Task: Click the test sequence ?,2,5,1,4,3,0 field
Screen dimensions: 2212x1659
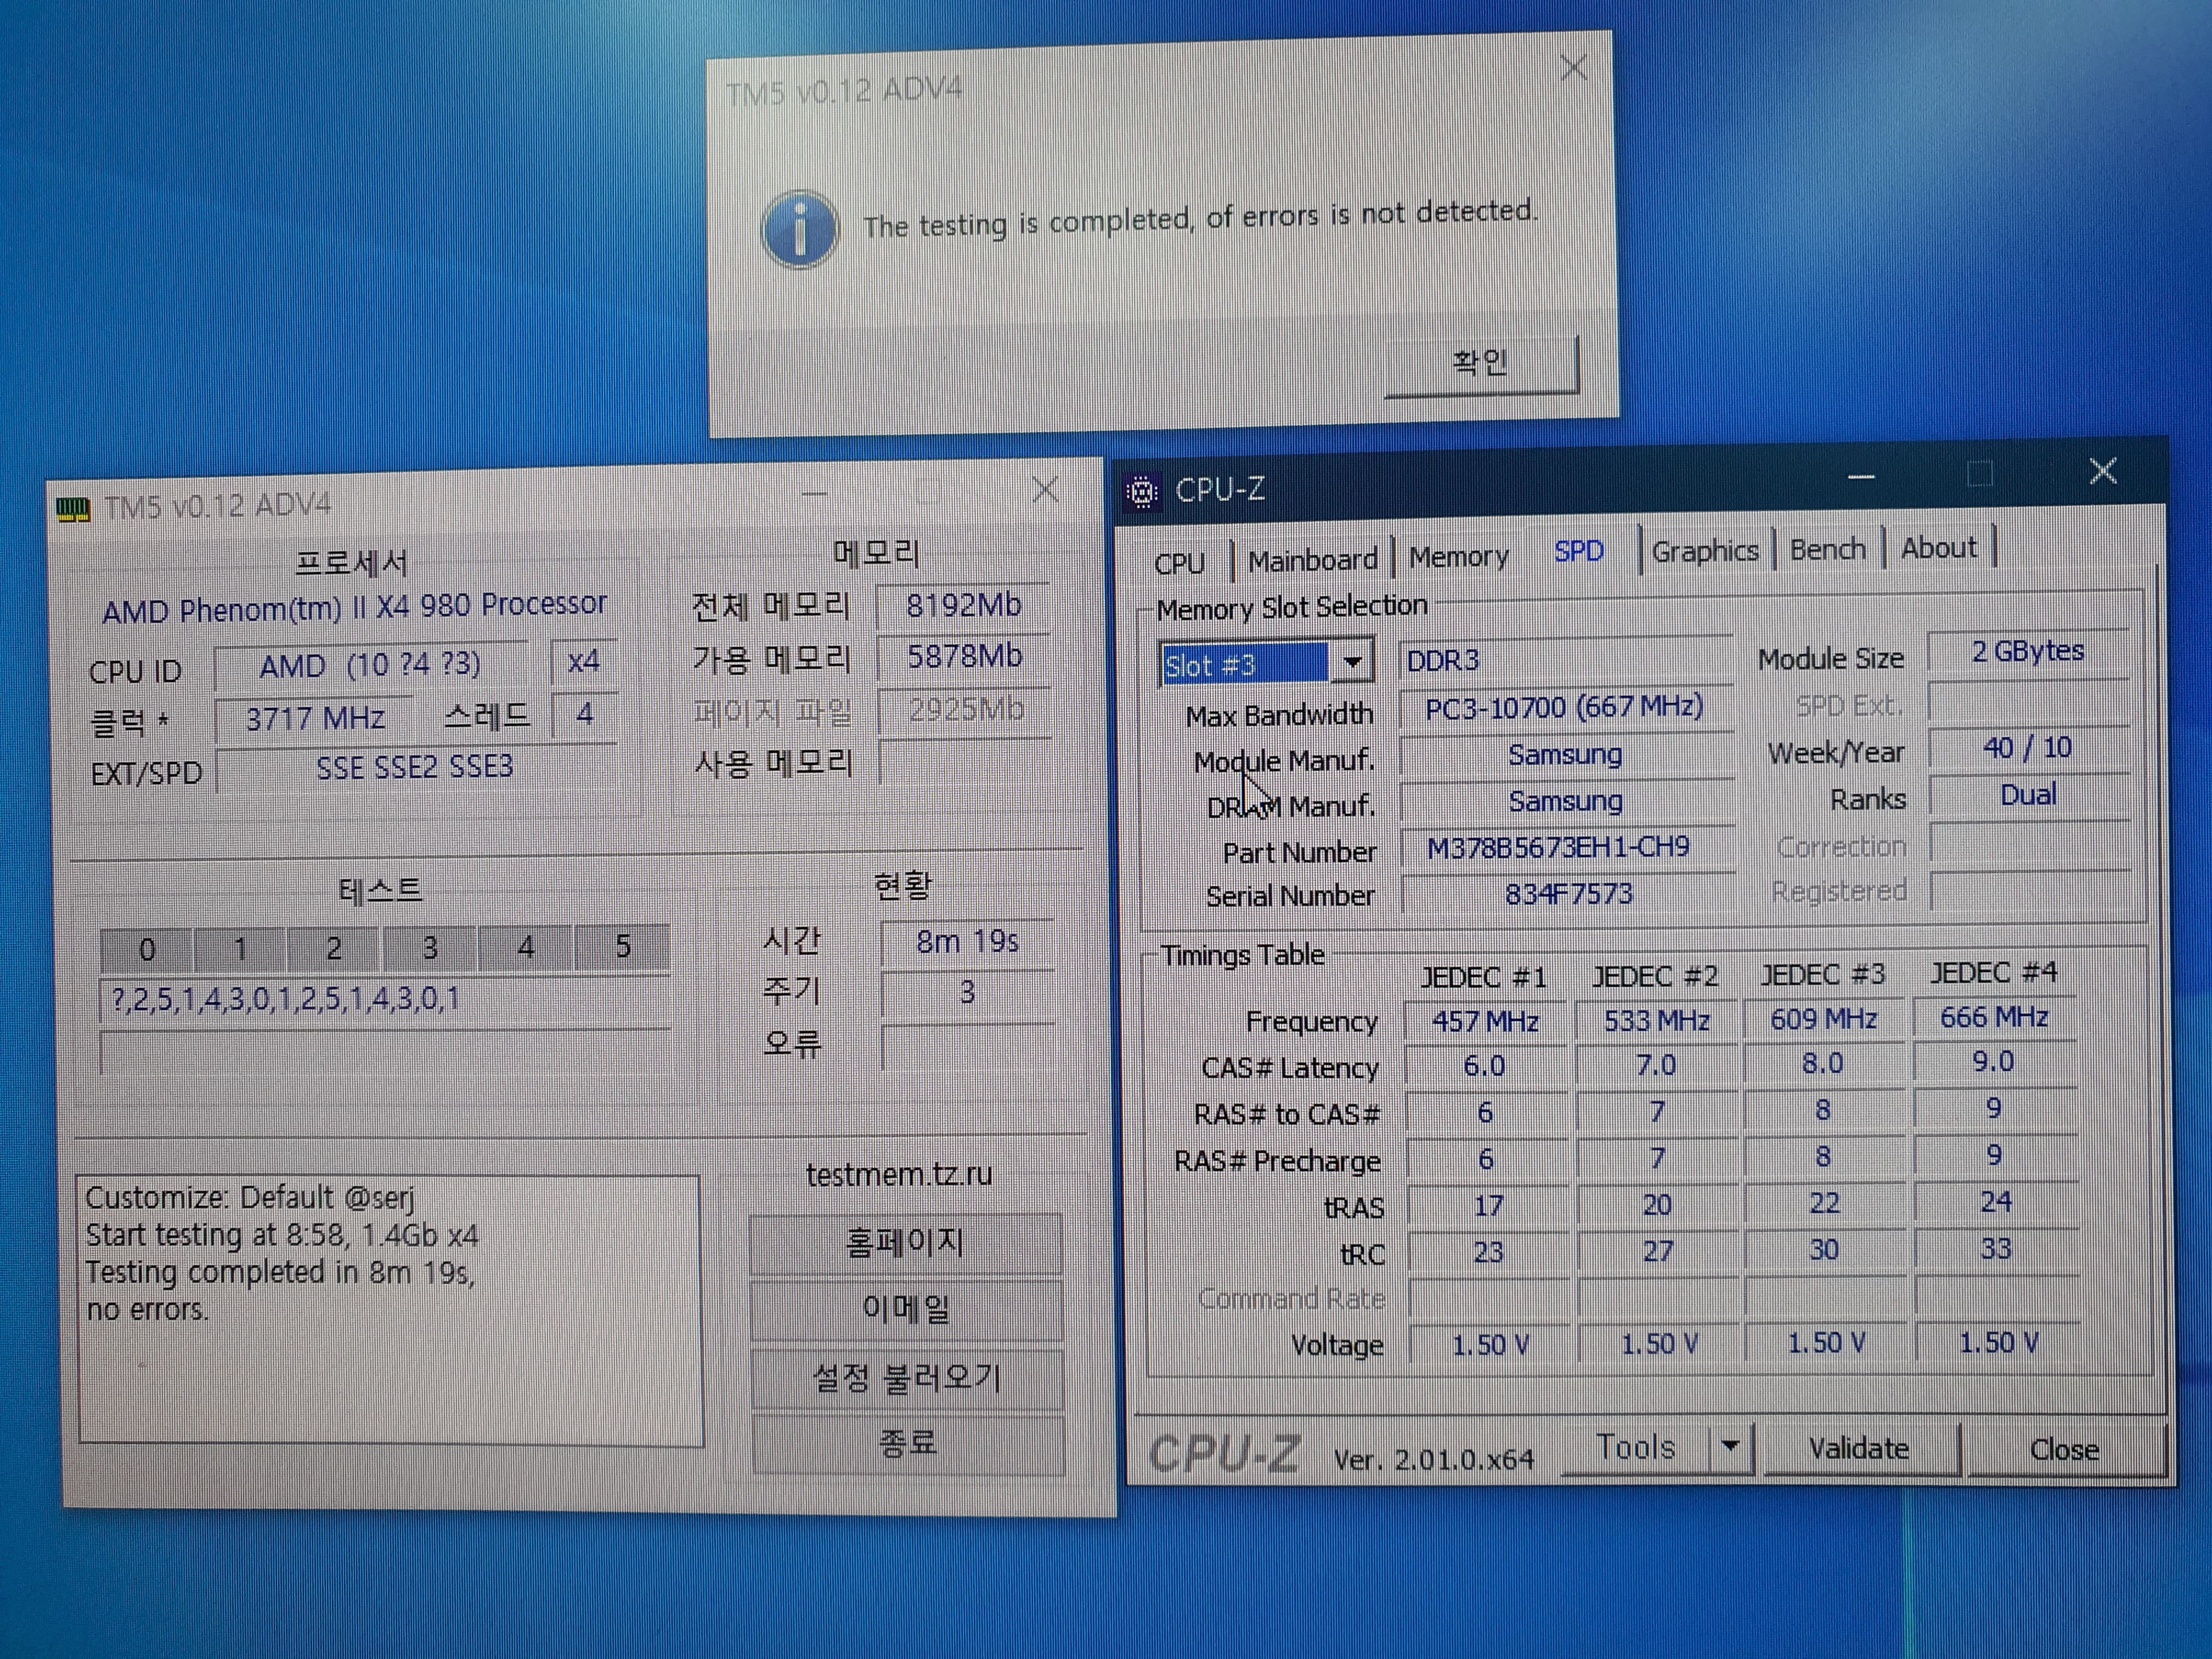Action: click(385, 1000)
